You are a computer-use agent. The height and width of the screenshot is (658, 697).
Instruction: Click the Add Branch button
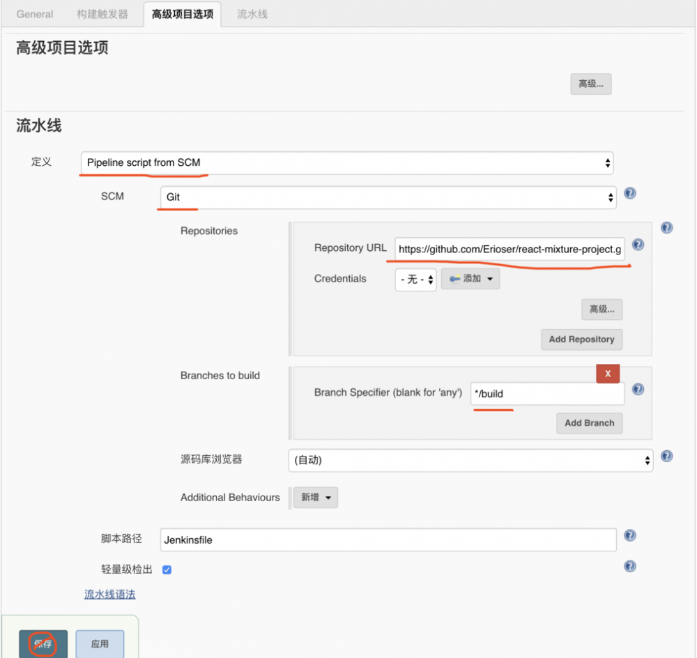coord(590,423)
